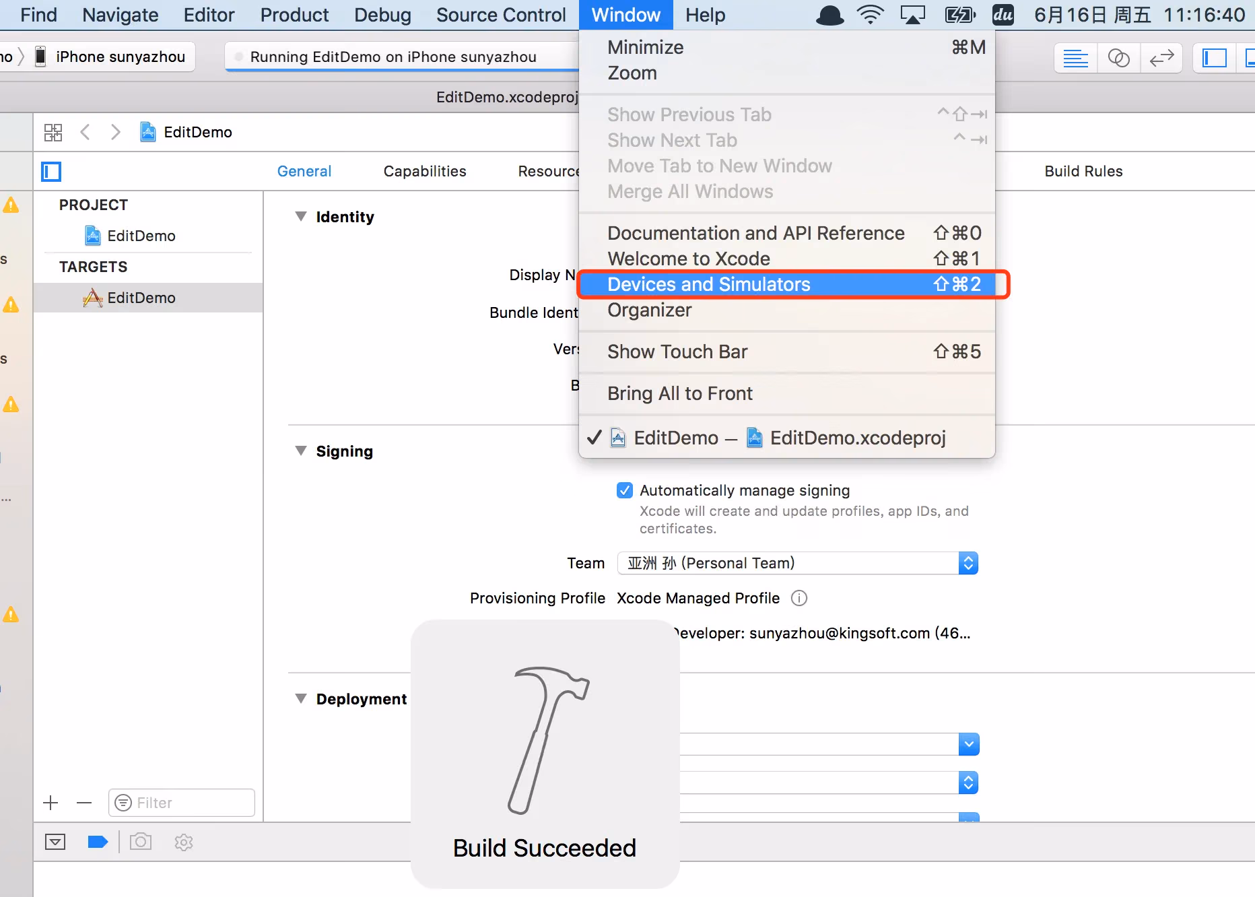Click the Provisioning Profile info icon
The image size is (1255, 897).
(799, 598)
